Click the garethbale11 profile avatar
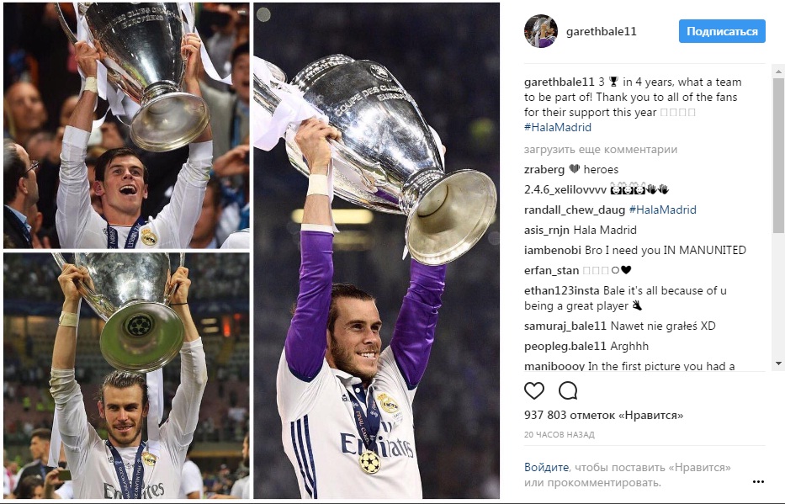This screenshot has width=785, height=504. point(541,31)
